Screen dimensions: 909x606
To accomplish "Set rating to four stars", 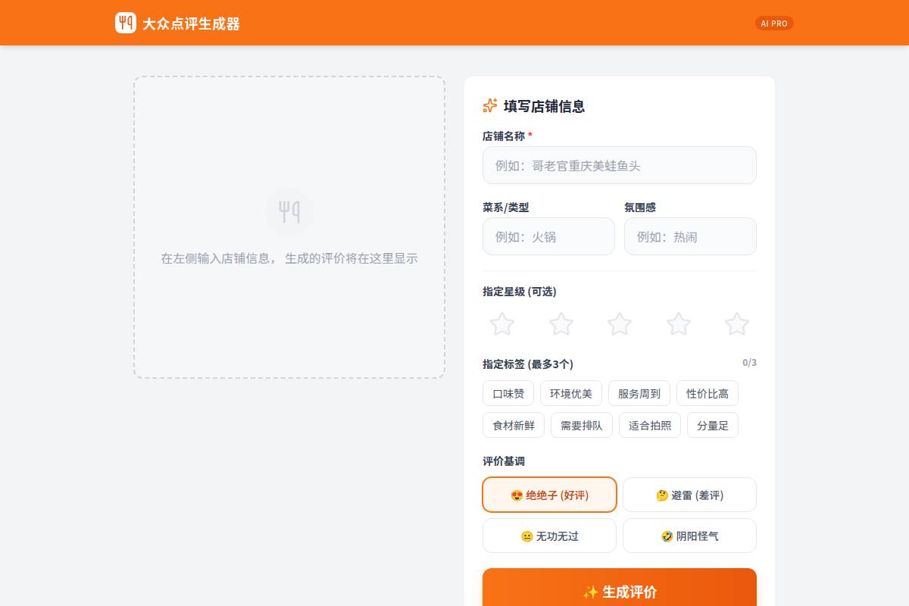I will click(678, 324).
